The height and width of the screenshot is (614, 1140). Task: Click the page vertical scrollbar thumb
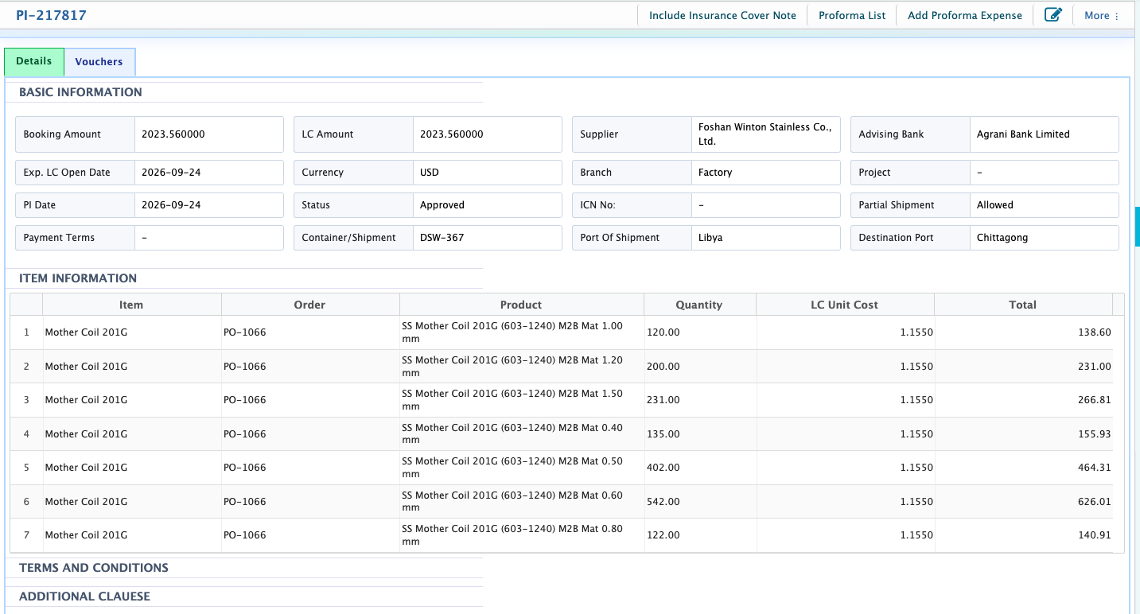(x=1137, y=227)
